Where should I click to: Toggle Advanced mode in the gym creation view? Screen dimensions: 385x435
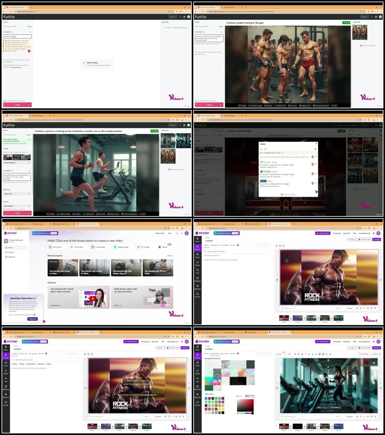[x=197, y=26]
